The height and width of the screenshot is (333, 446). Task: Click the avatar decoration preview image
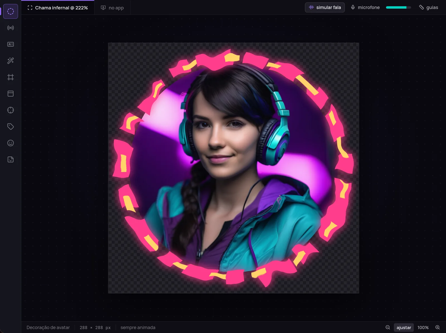(234, 168)
